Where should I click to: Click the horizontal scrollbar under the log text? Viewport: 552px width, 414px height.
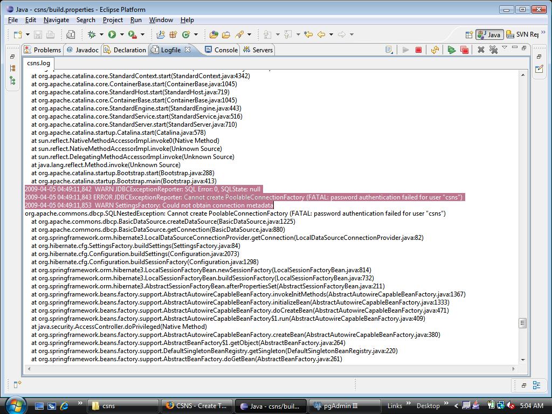[x=270, y=369]
